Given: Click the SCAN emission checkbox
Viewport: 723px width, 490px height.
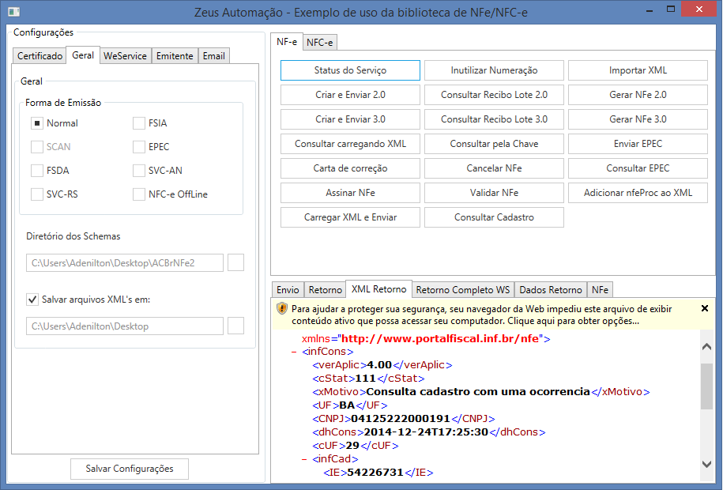Looking at the screenshot, I should coord(37,147).
